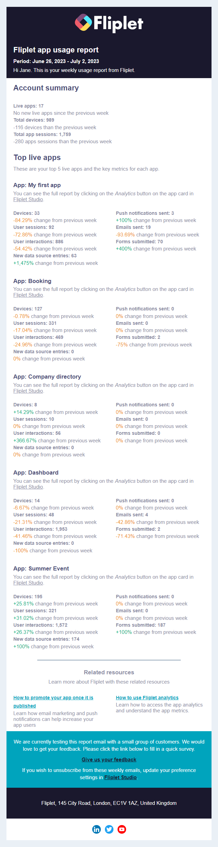Click the 'App: My first app' title

click(x=37, y=185)
